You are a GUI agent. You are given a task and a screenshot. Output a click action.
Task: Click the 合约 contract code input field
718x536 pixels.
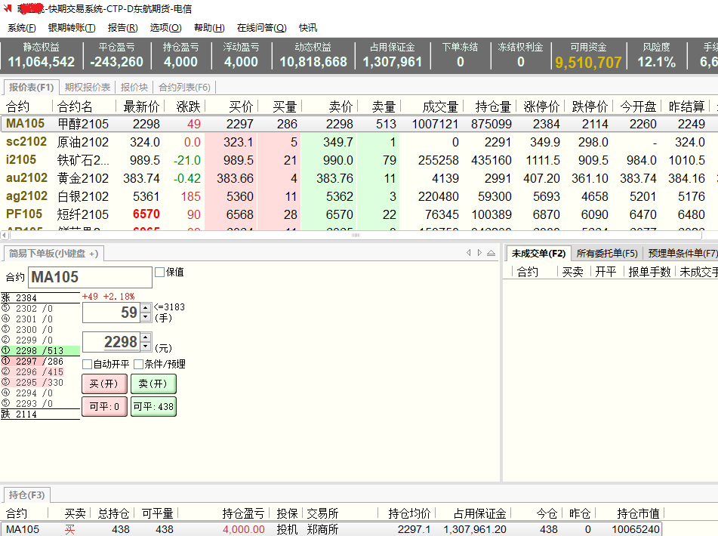90,277
